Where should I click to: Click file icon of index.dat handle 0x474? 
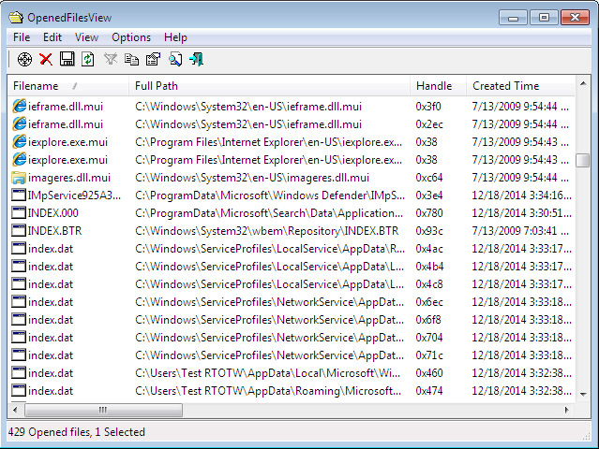(x=19, y=391)
